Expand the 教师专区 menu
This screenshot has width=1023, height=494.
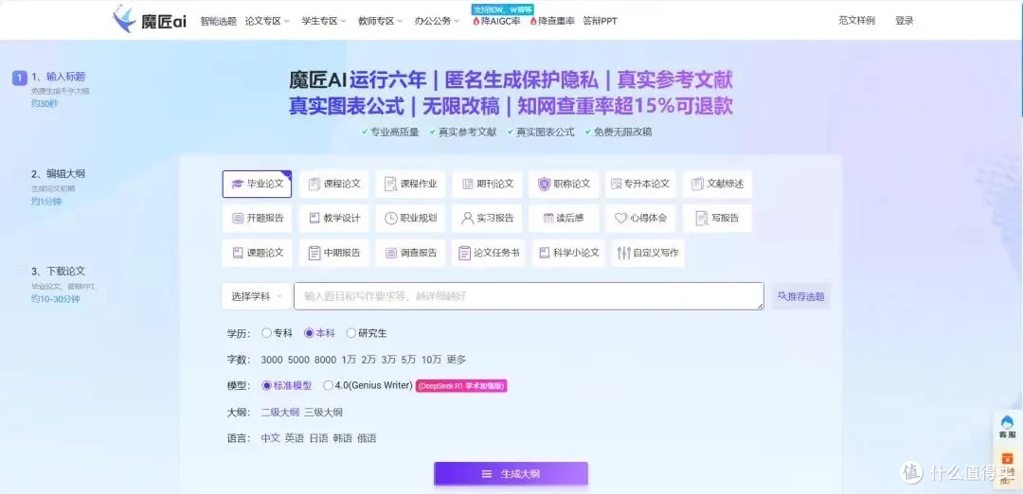point(381,21)
